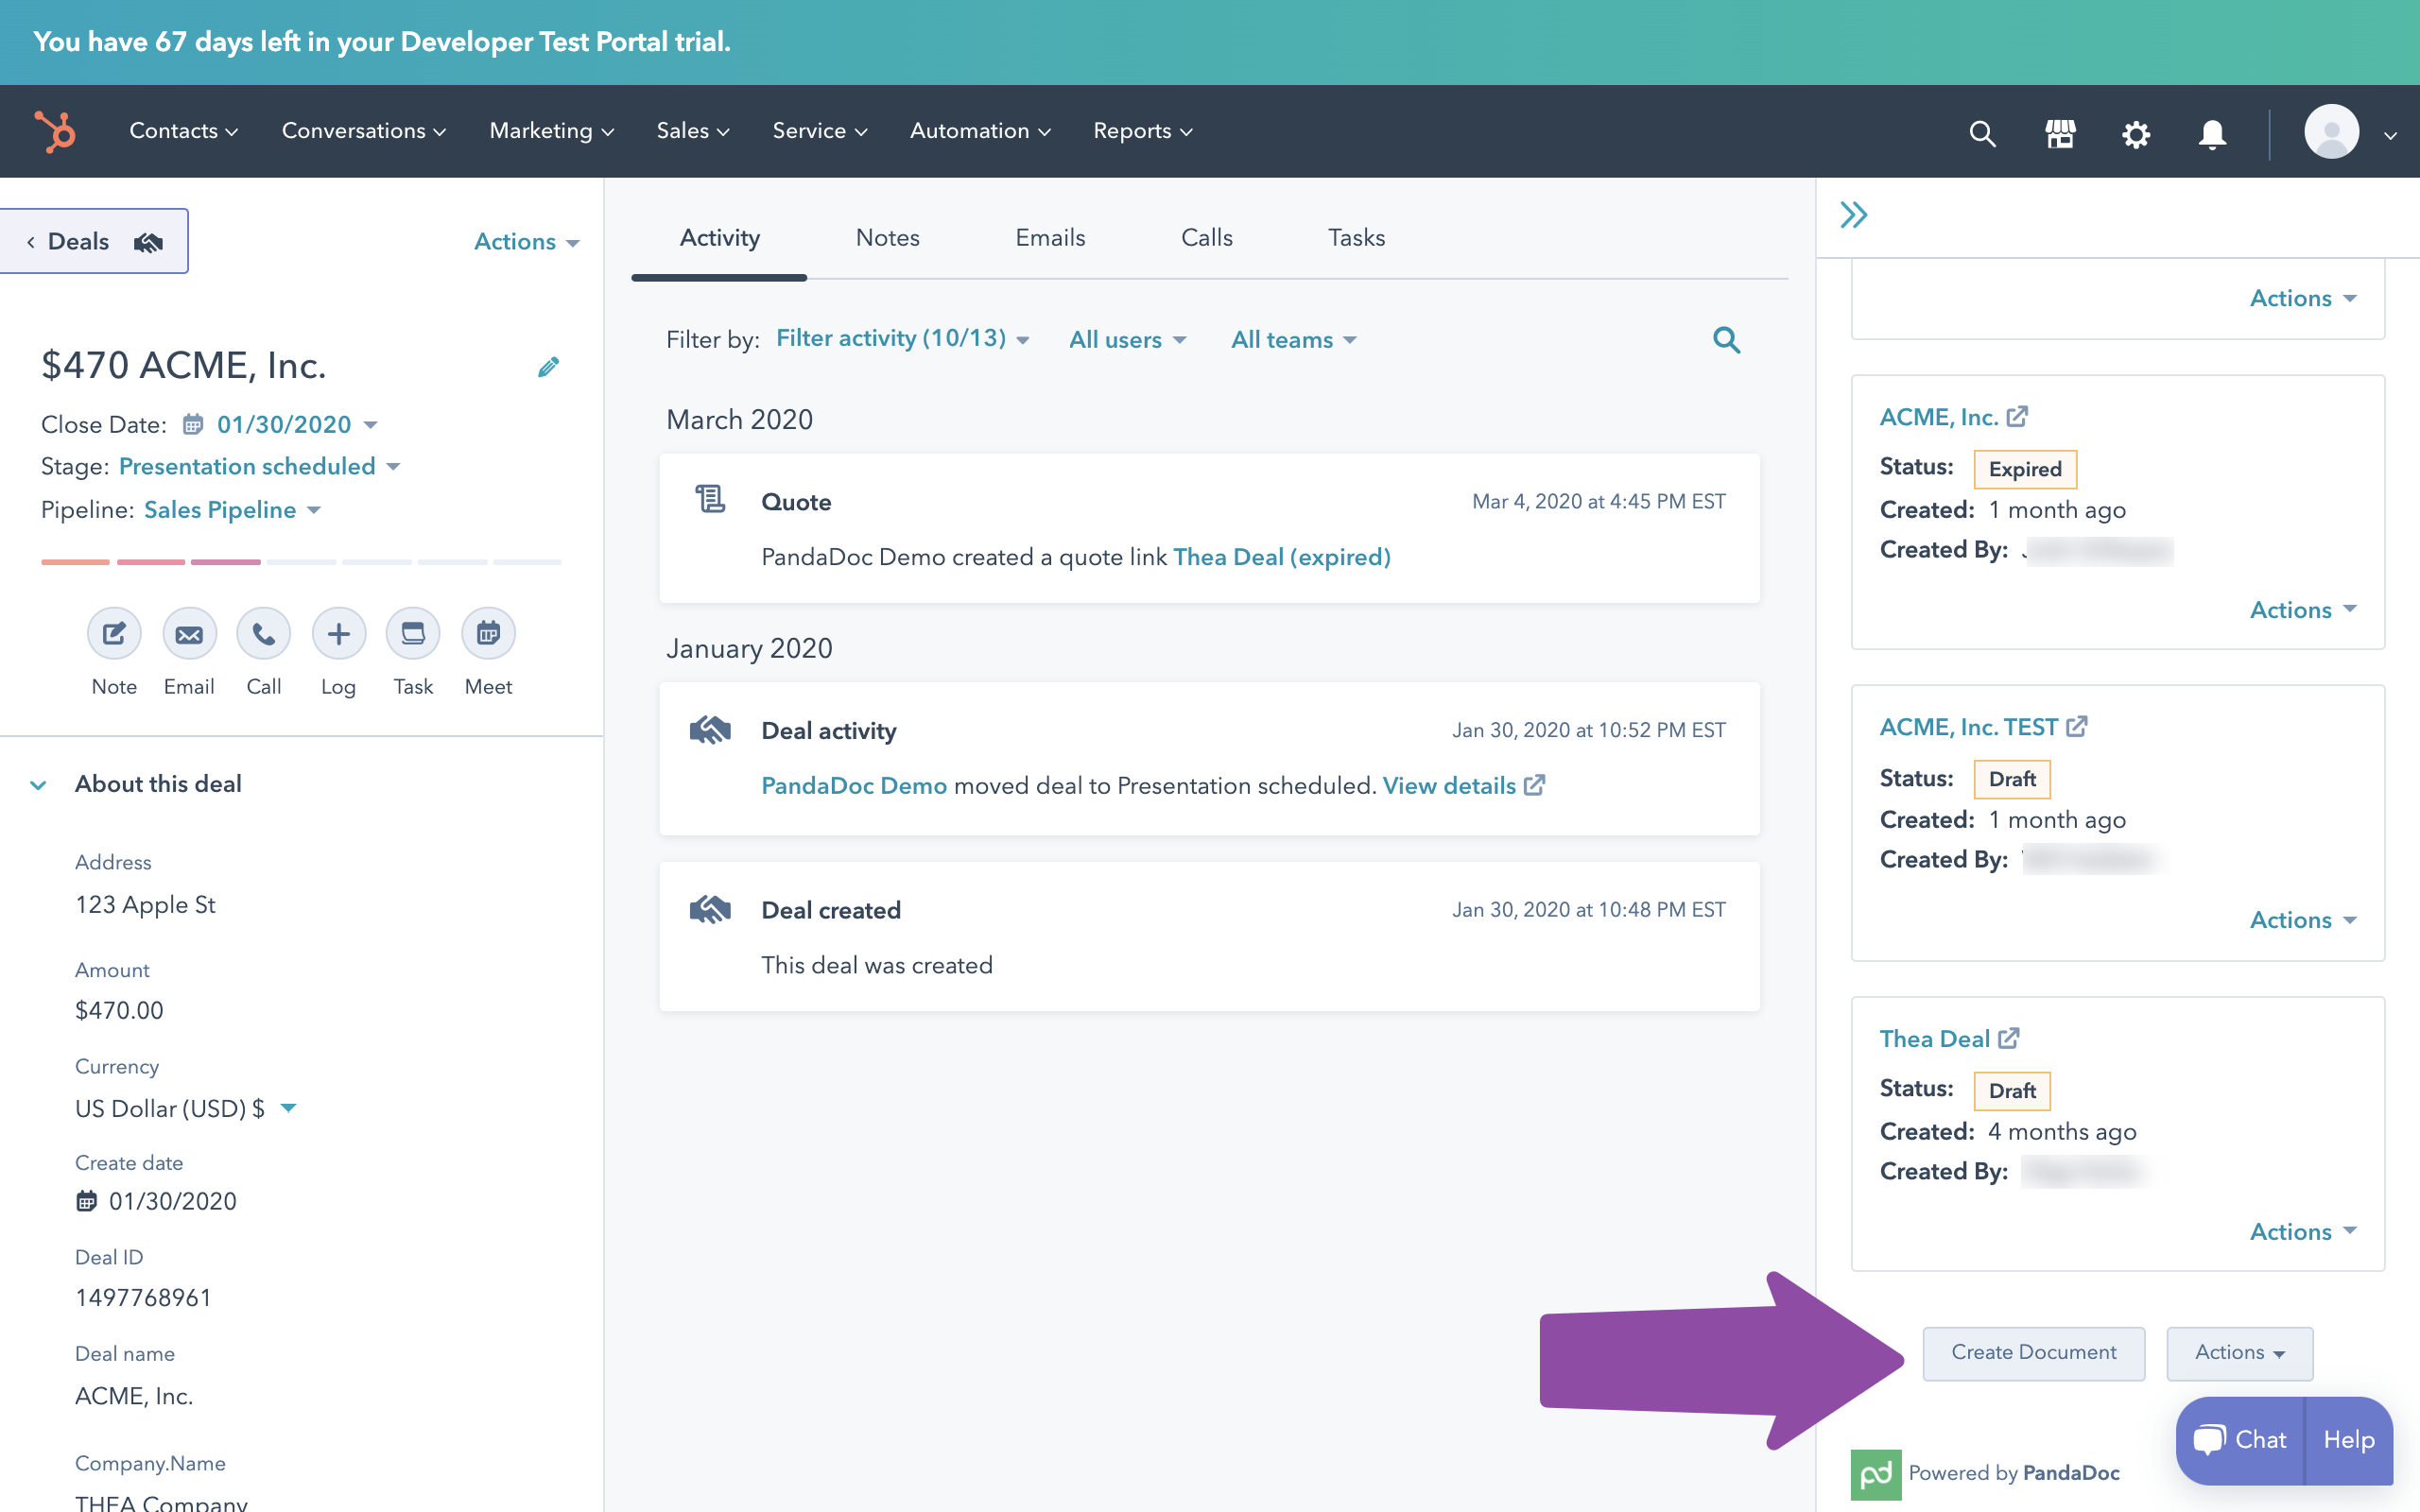Click the calendar icon beside Close Date
Viewport: 2420px width, 1512px height.
point(193,424)
